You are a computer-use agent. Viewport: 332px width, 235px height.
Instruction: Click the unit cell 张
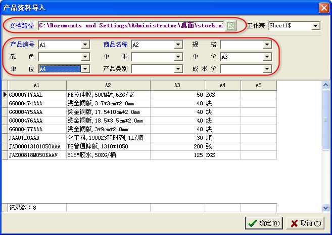tap(223, 146)
